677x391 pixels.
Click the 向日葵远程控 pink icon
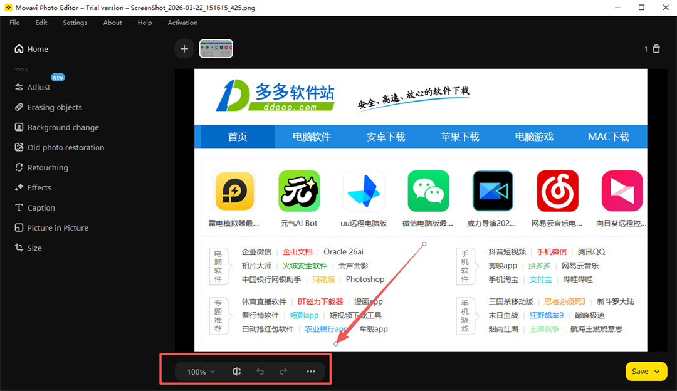(622, 190)
